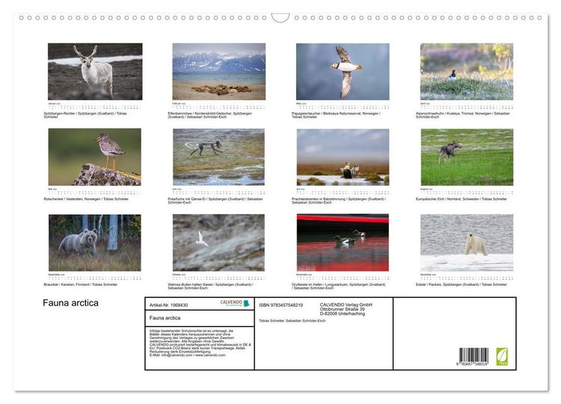This screenshot has height=404, width=561.
Task: Click the calendar hanger notch in the binding
Action: coord(280,17)
